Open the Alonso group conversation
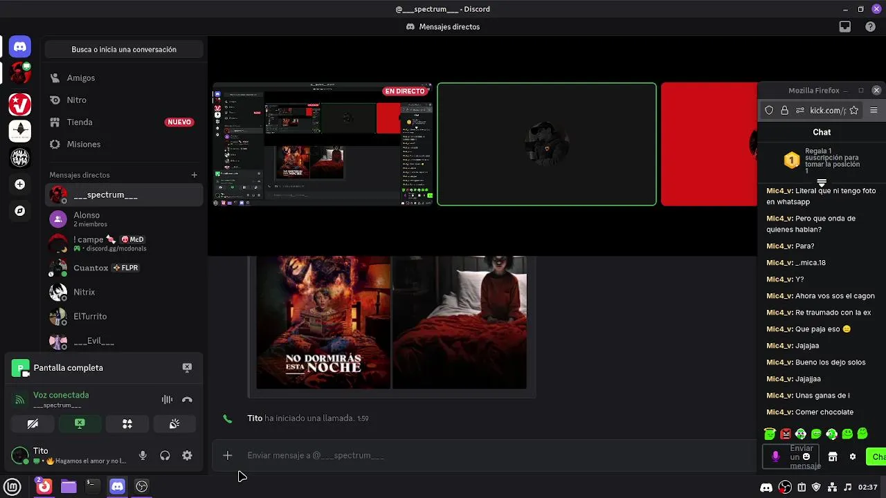886x498 pixels. (x=124, y=219)
